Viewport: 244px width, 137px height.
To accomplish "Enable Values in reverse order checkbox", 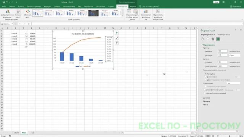I will coord(204,93).
